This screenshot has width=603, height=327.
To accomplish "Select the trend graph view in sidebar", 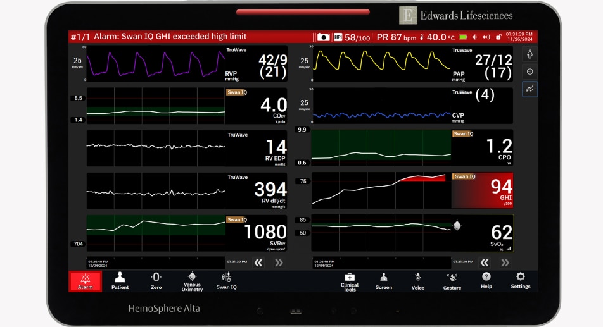I will coord(530,89).
